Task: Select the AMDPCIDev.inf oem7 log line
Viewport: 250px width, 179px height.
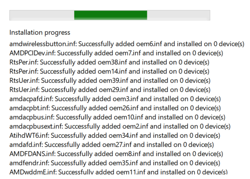Action: click(116, 53)
